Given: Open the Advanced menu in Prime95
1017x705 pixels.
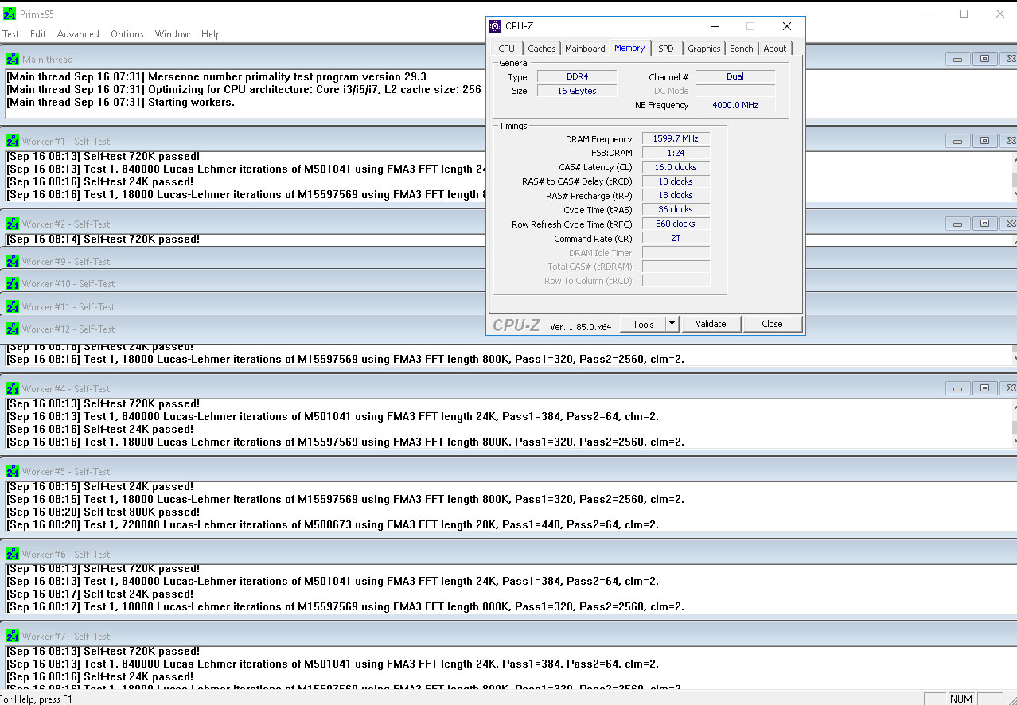Looking at the screenshot, I should click(x=78, y=34).
